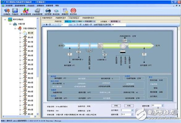Open the 楼宇数据管理 toolbar icon
Screen dimensions: 181x123
(26, 11)
